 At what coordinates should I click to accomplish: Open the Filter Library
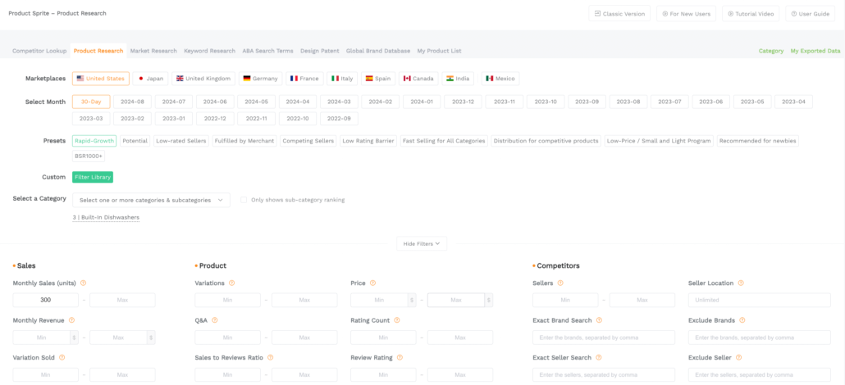tap(93, 177)
